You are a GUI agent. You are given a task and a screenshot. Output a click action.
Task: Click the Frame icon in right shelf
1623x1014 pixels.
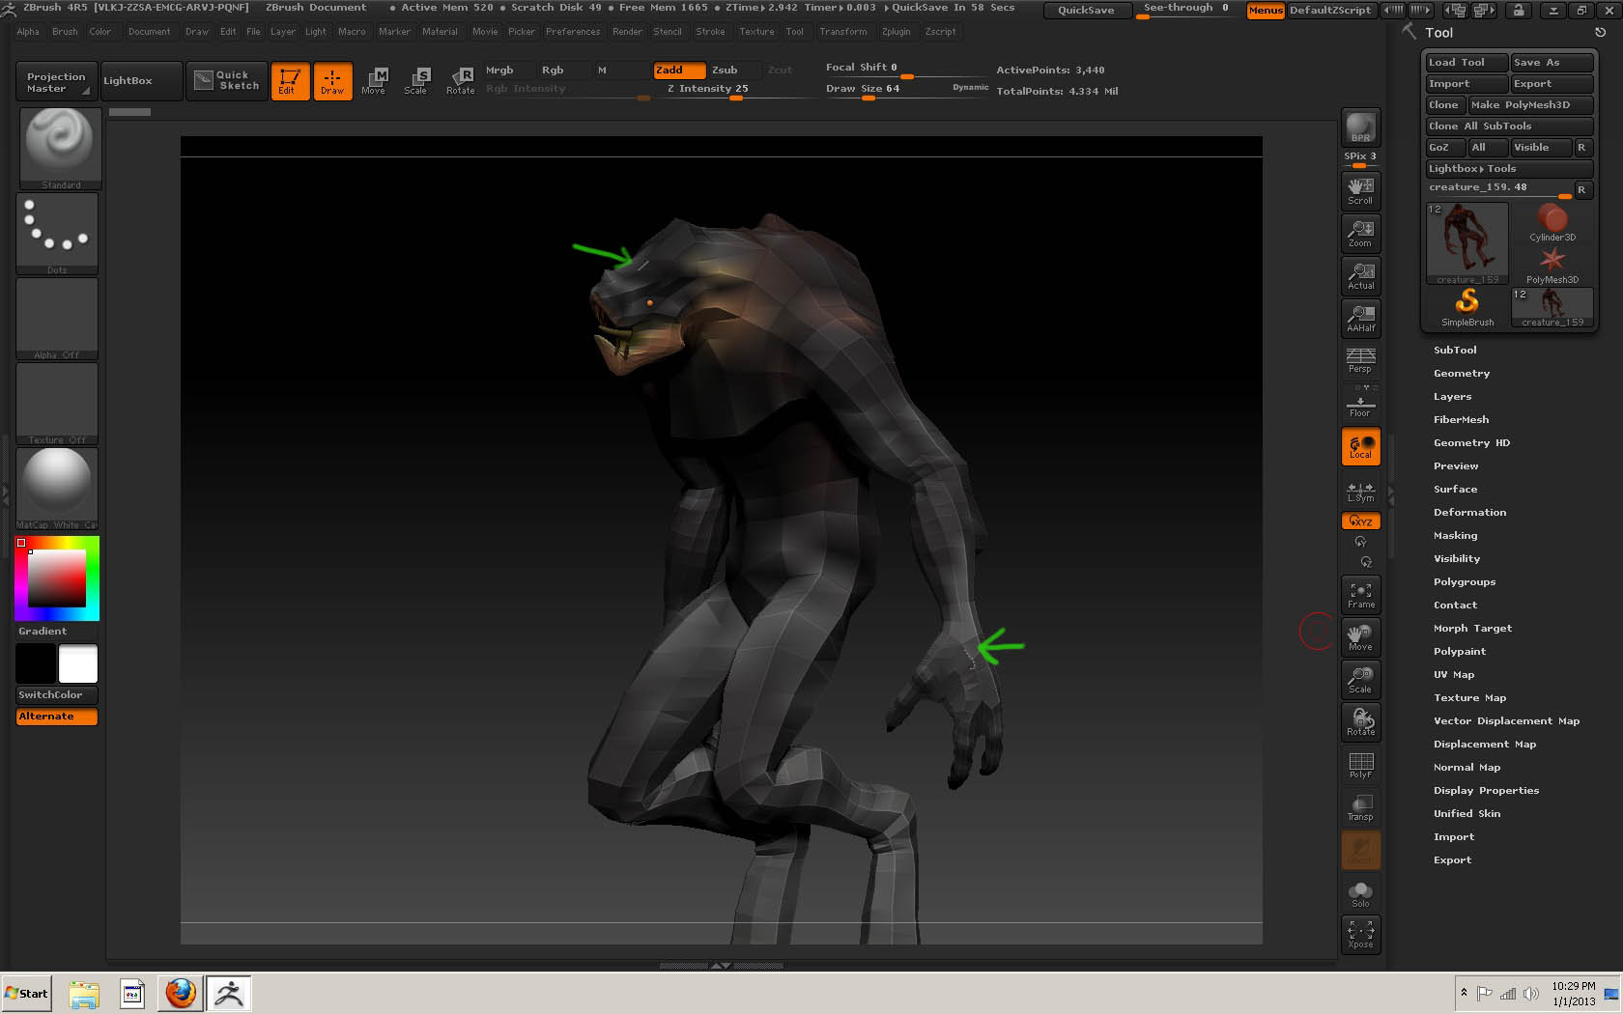point(1360,595)
